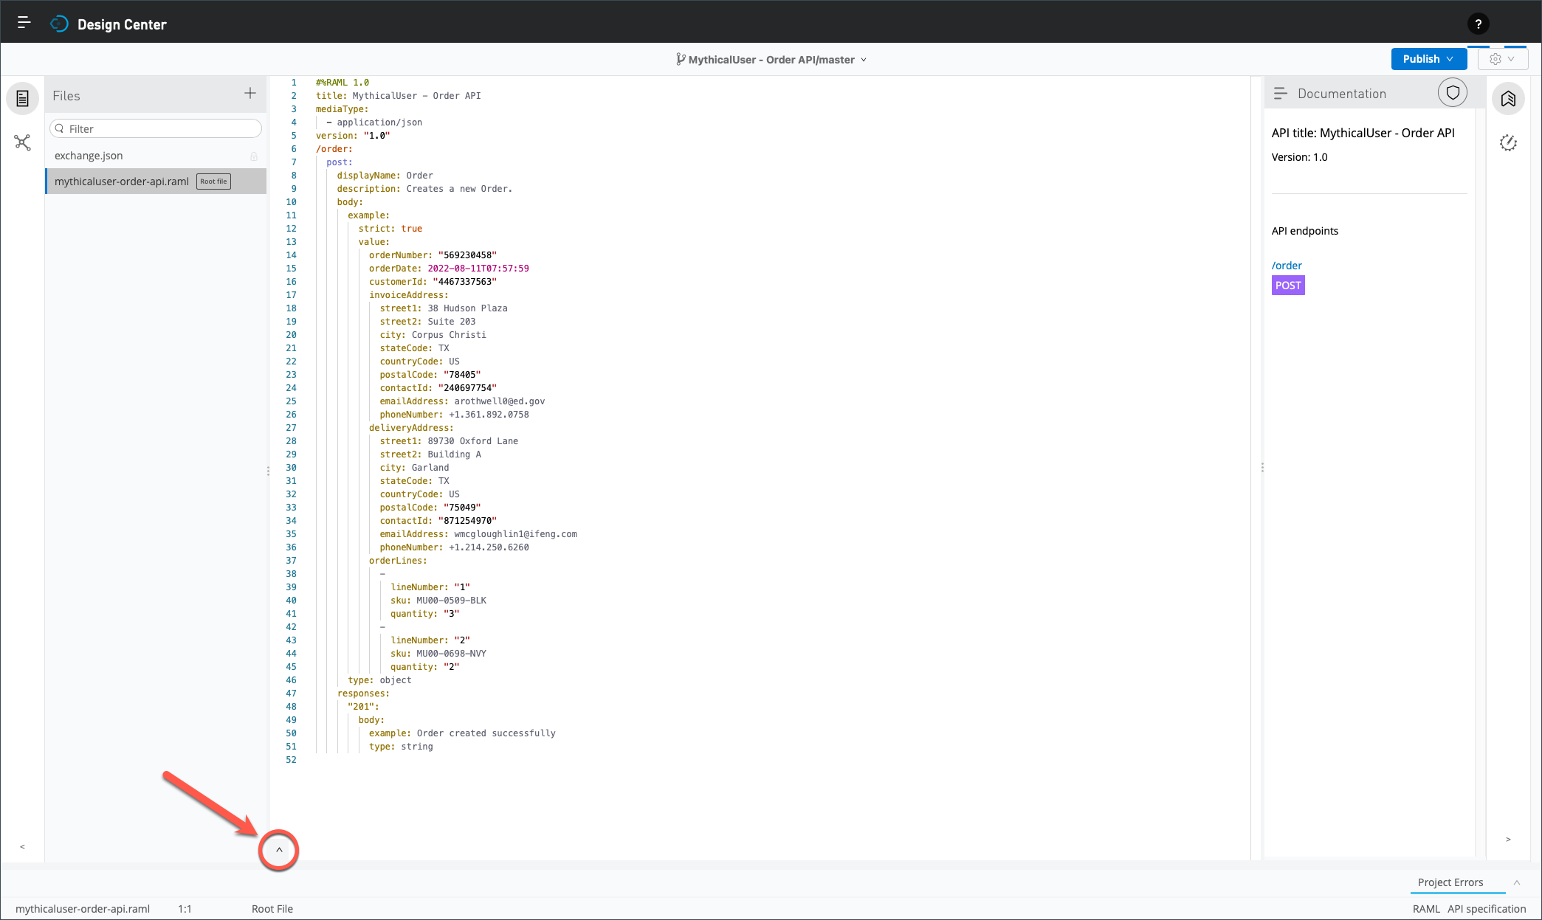Switch to the Project Errors tab
Viewport: 1542px width, 920px height.
[1450, 882]
